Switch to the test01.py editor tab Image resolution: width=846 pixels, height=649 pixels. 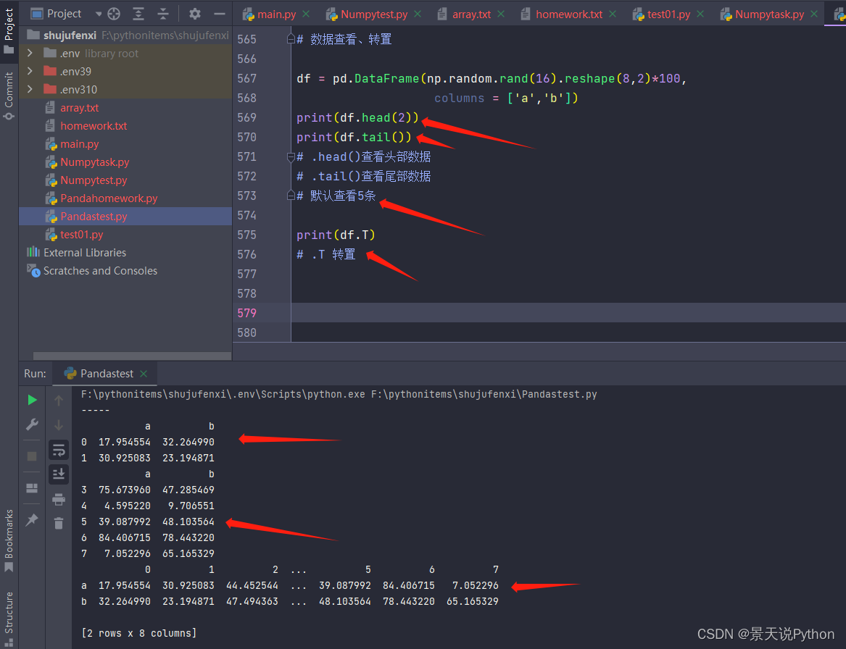(x=661, y=14)
